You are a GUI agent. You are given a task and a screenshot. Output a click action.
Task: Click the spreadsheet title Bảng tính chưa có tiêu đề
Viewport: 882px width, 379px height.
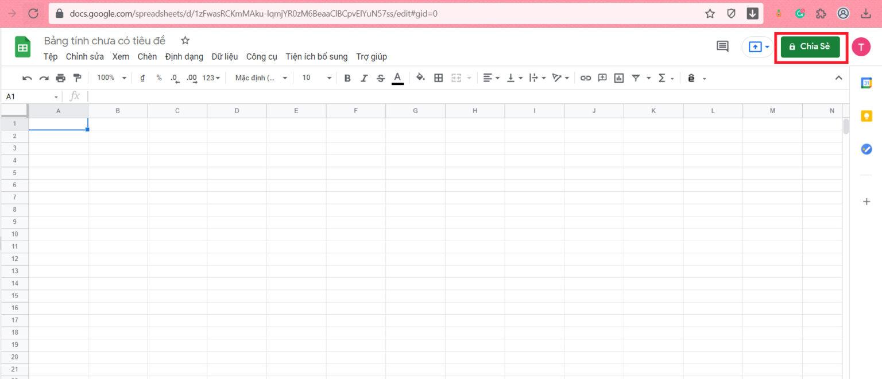tap(105, 40)
